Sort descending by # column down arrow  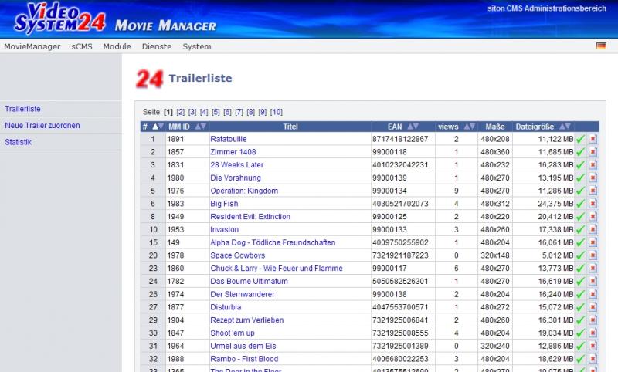coord(161,127)
